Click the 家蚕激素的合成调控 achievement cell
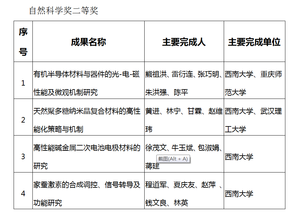Viewport: 298px width, 214px height. tap(87, 194)
